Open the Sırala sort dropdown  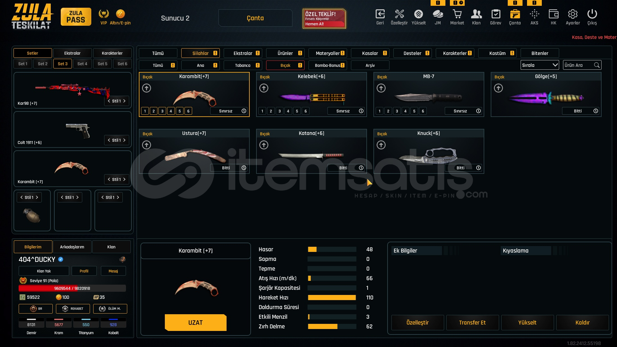point(540,65)
